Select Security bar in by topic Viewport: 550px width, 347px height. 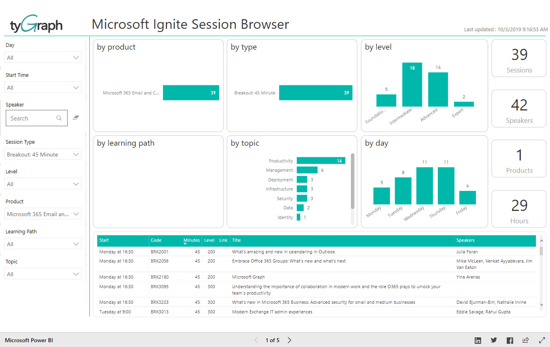pos(302,199)
